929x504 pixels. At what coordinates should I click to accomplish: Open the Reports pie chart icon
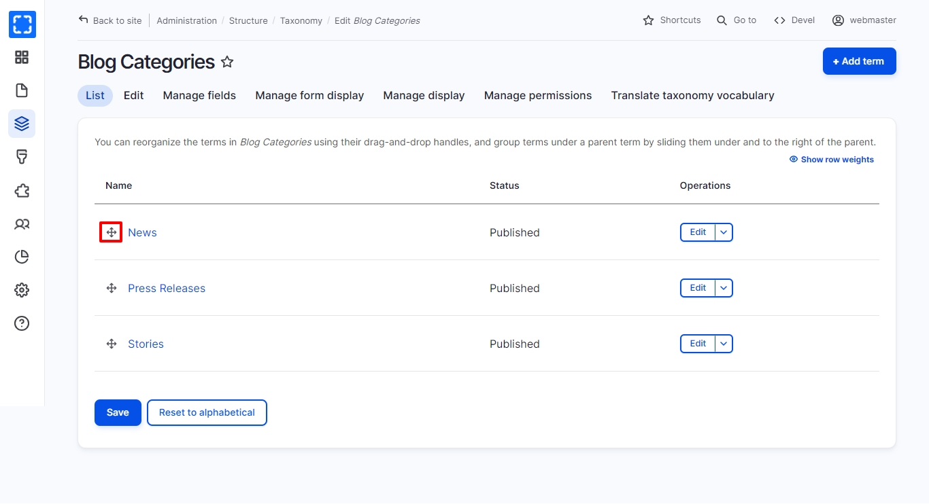coord(22,257)
